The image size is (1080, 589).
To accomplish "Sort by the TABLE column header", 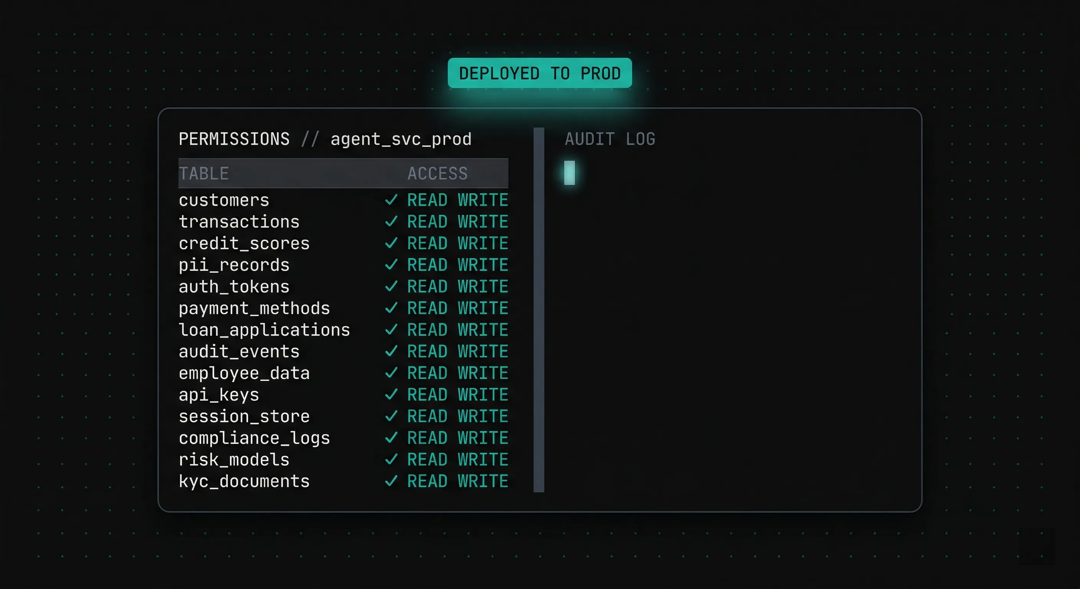I will coord(204,173).
